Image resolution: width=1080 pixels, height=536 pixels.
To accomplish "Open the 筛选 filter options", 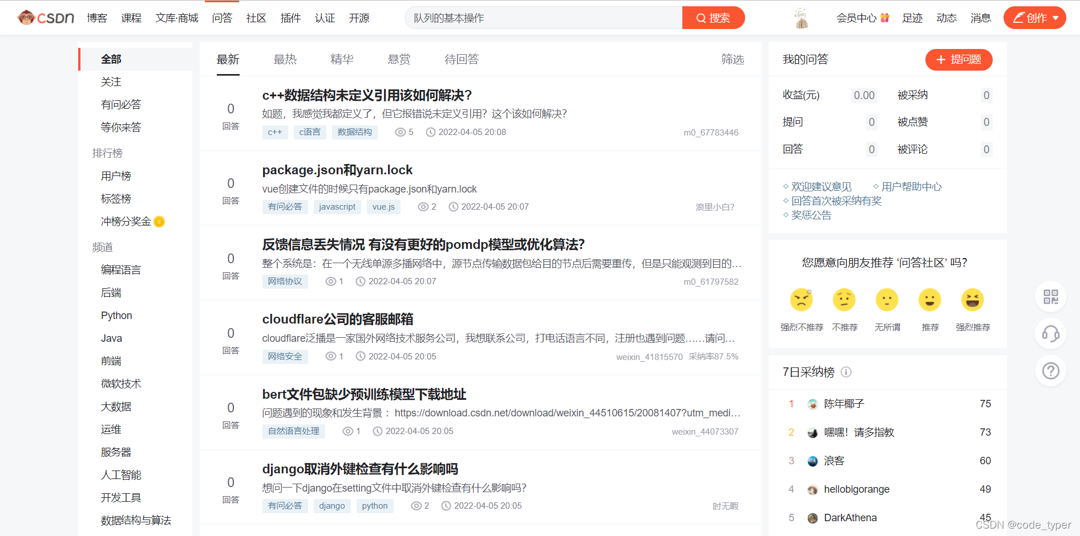I will (x=732, y=59).
